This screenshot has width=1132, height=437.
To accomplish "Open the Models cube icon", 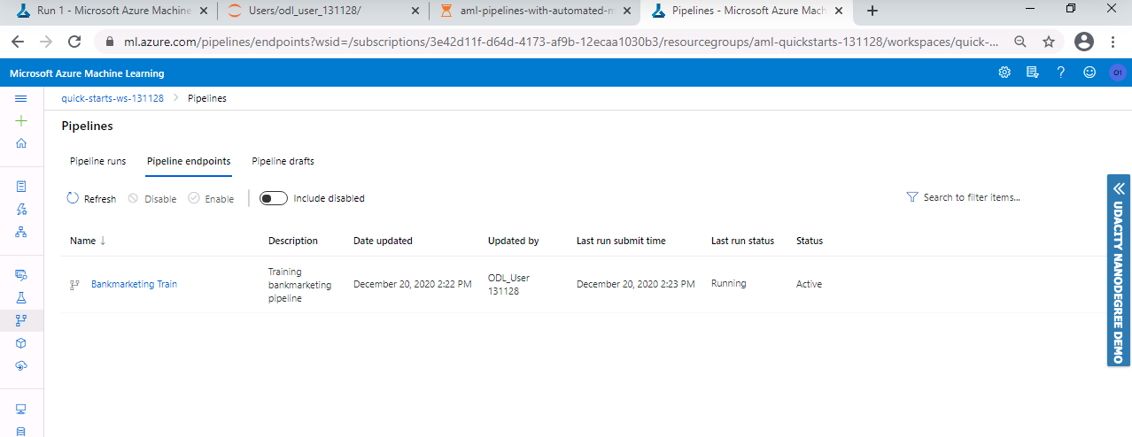I will pos(21,343).
